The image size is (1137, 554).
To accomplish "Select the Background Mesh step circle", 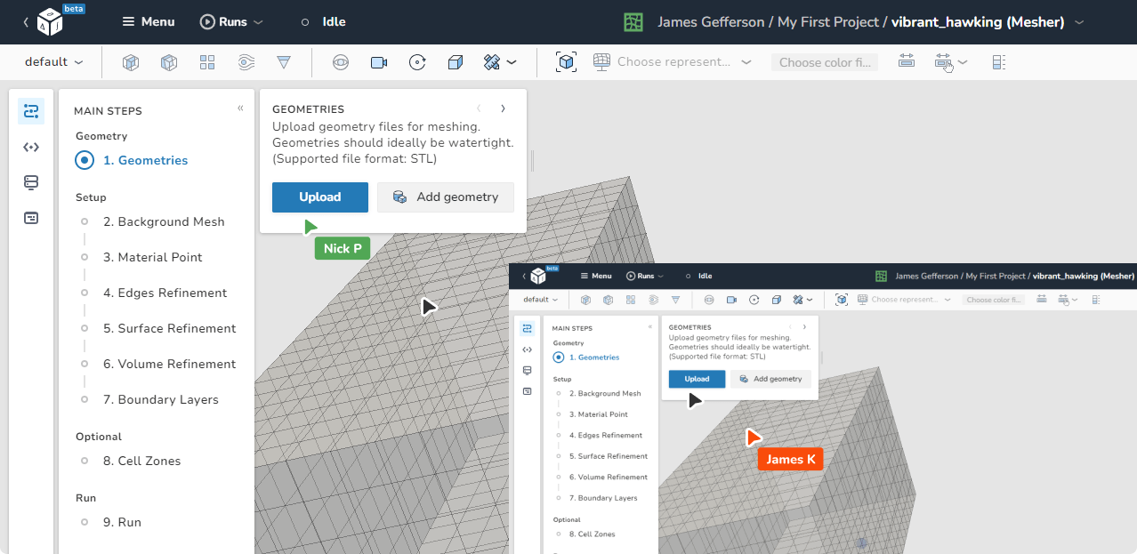I will [85, 221].
